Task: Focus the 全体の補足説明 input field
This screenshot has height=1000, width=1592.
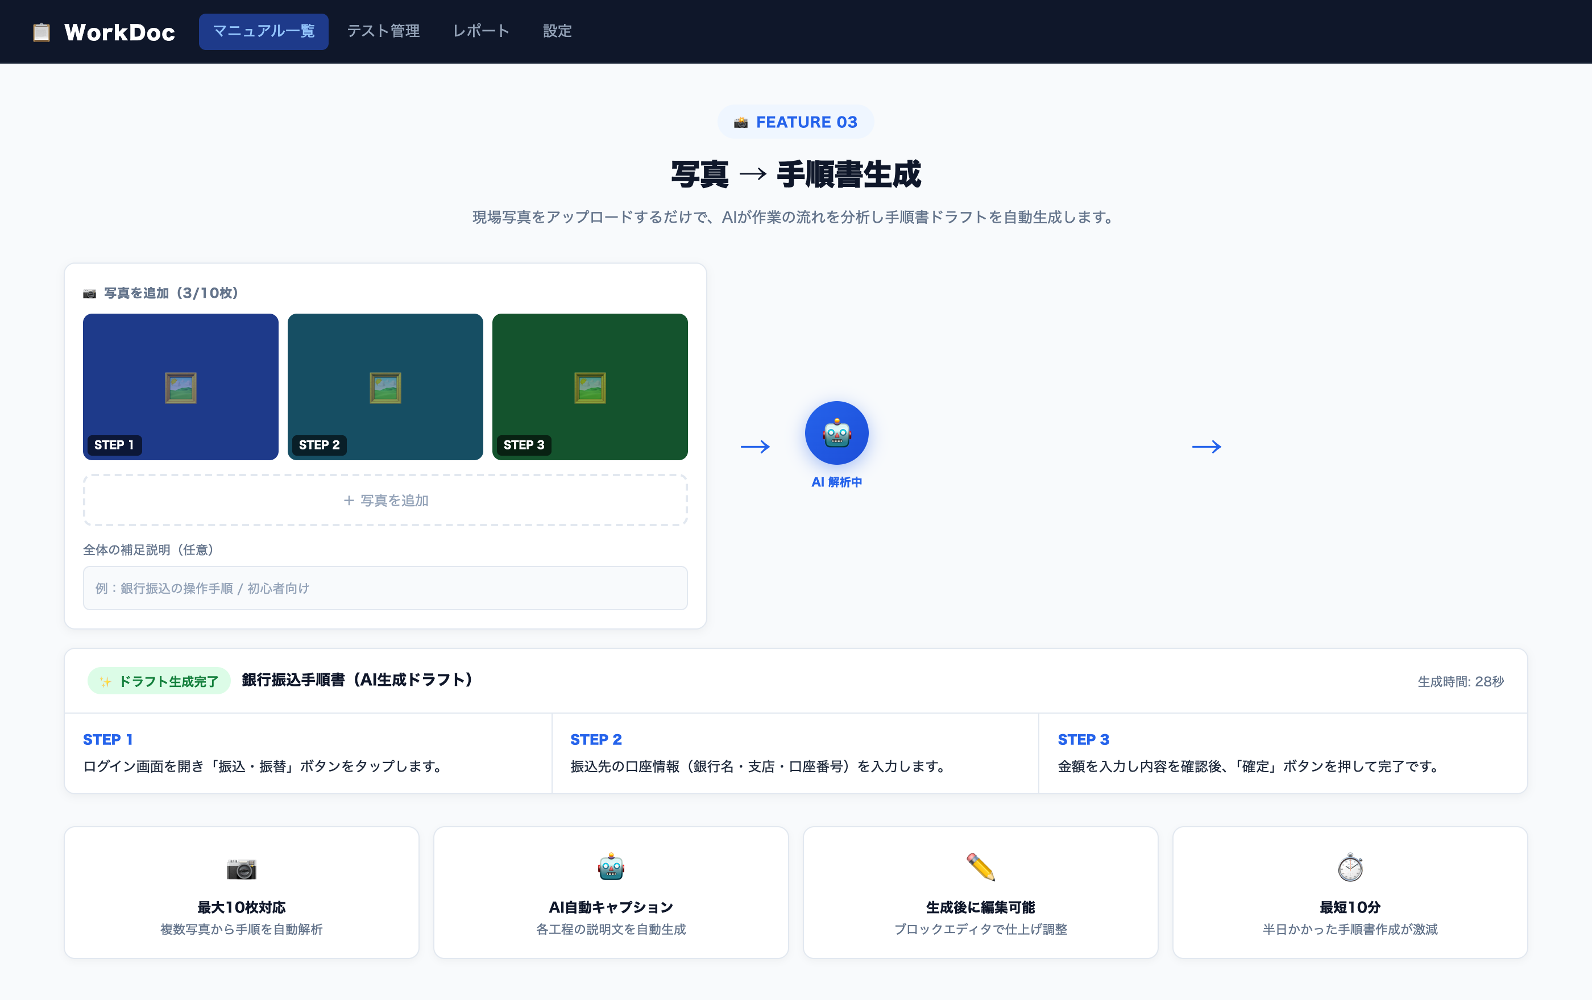Action: [385, 588]
